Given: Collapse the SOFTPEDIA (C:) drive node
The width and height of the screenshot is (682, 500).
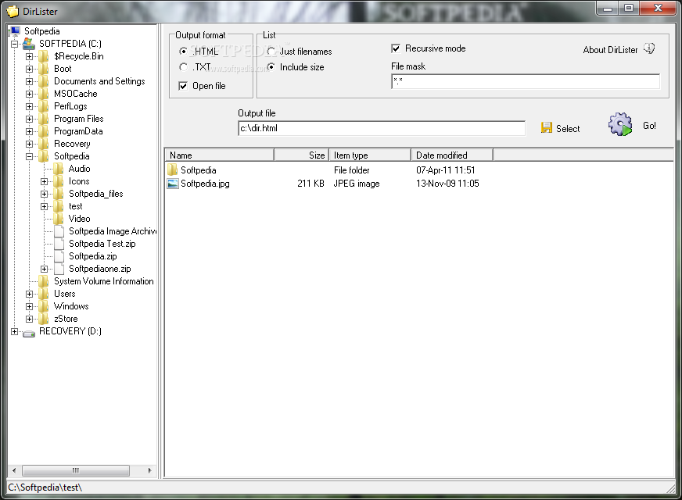Looking at the screenshot, I should pos(14,44).
